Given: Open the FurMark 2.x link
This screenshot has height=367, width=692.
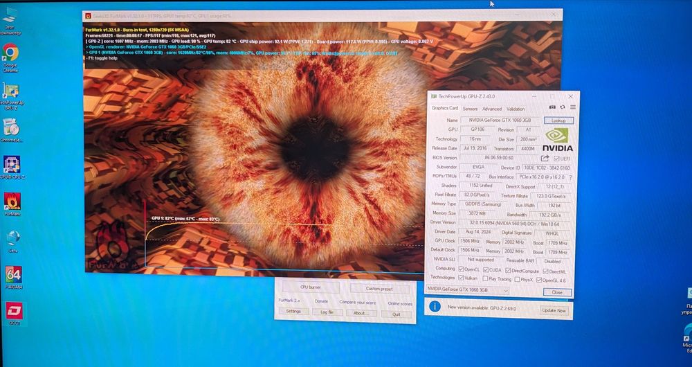Looking at the screenshot, I should coord(289,301).
